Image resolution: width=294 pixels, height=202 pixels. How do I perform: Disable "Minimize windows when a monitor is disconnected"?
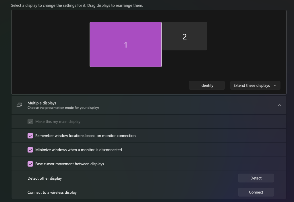coord(30,150)
